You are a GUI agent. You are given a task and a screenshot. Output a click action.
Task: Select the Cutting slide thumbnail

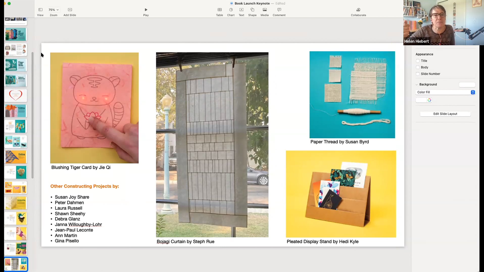(x=16, y=157)
